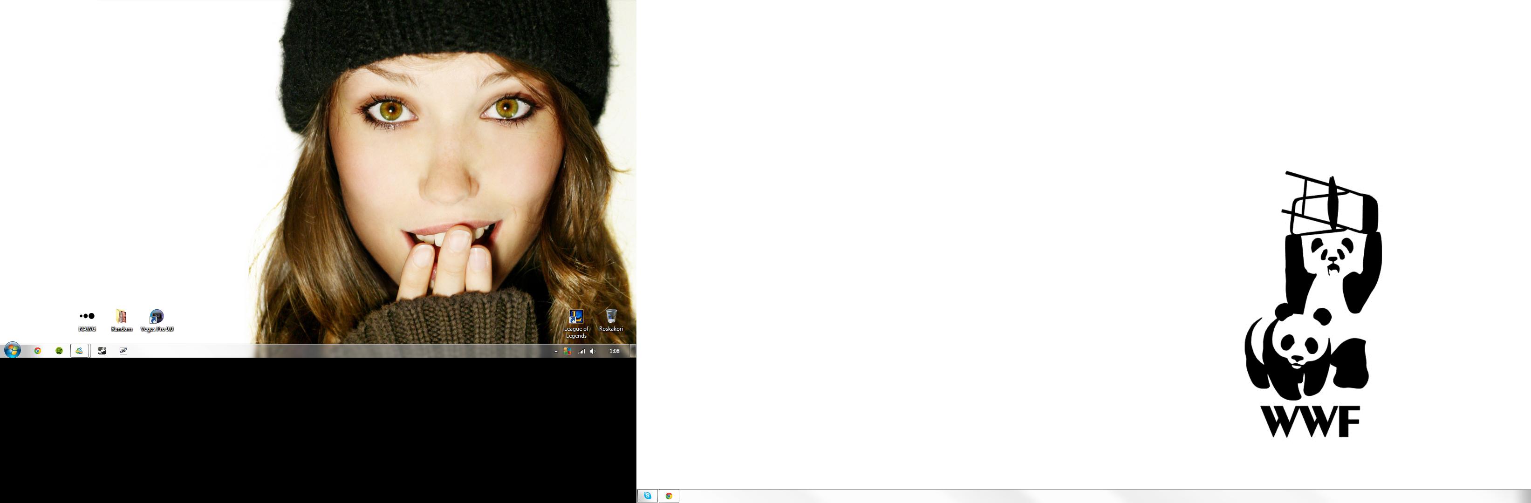Open the AVG antivirus tray icon

point(567,351)
